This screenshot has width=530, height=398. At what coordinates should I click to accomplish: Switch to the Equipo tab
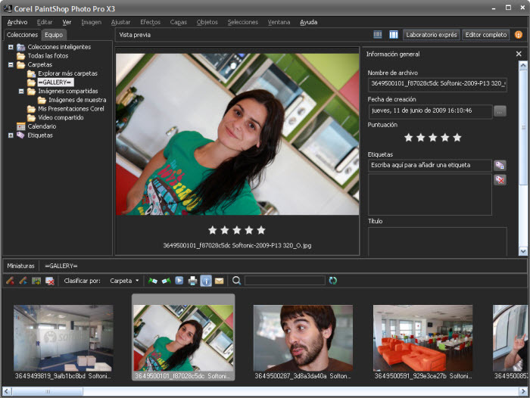[54, 35]
